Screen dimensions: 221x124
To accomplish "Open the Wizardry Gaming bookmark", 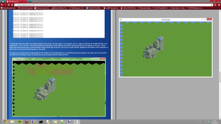I will tap(144, 8).
